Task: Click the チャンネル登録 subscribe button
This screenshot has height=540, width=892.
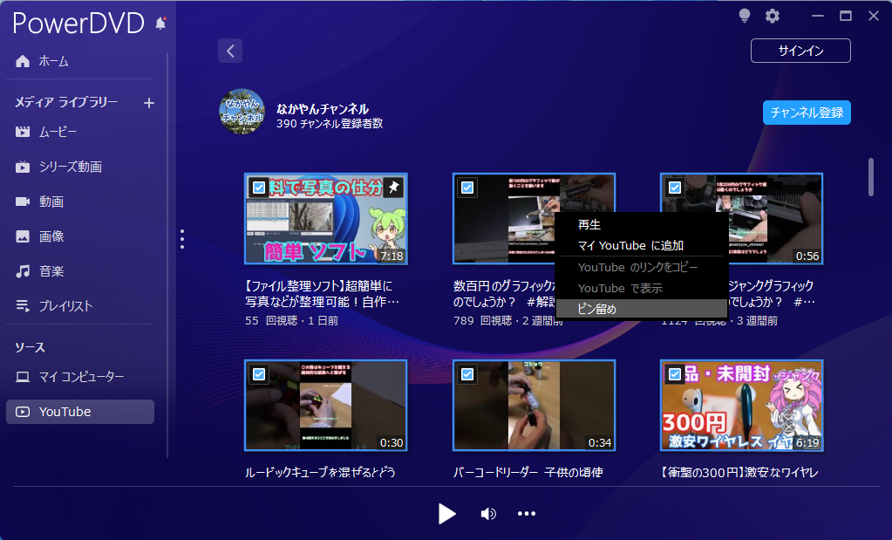Action: 807,113
